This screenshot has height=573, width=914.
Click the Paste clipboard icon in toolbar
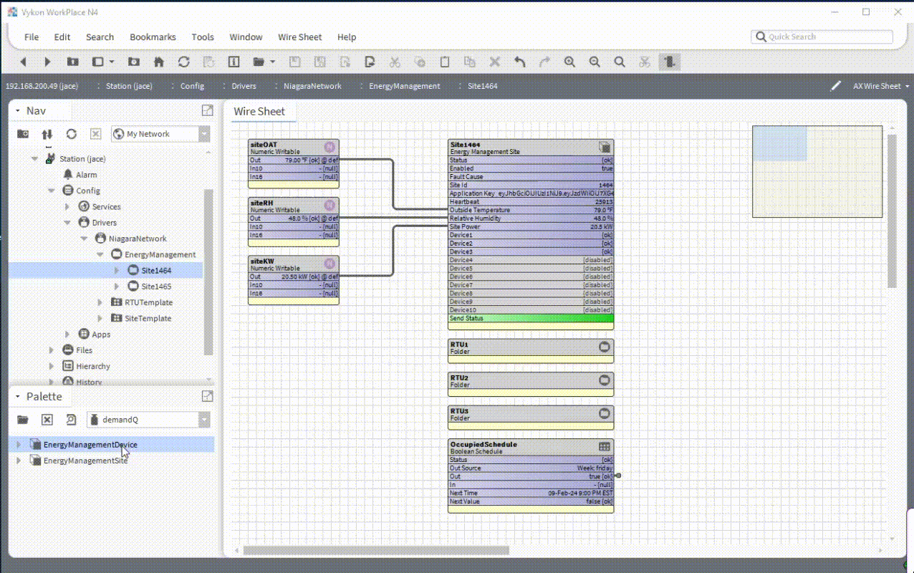pyautogui.click(x=444, y=62)
